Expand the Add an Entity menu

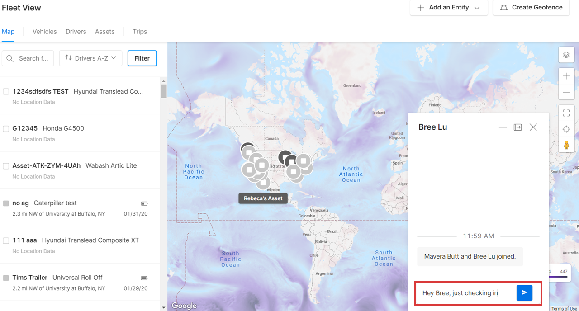click(x=449, y=8)
